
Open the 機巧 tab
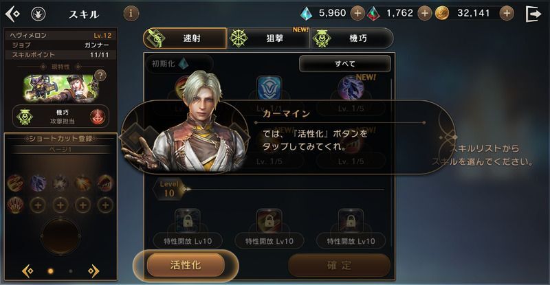(352, 38)
